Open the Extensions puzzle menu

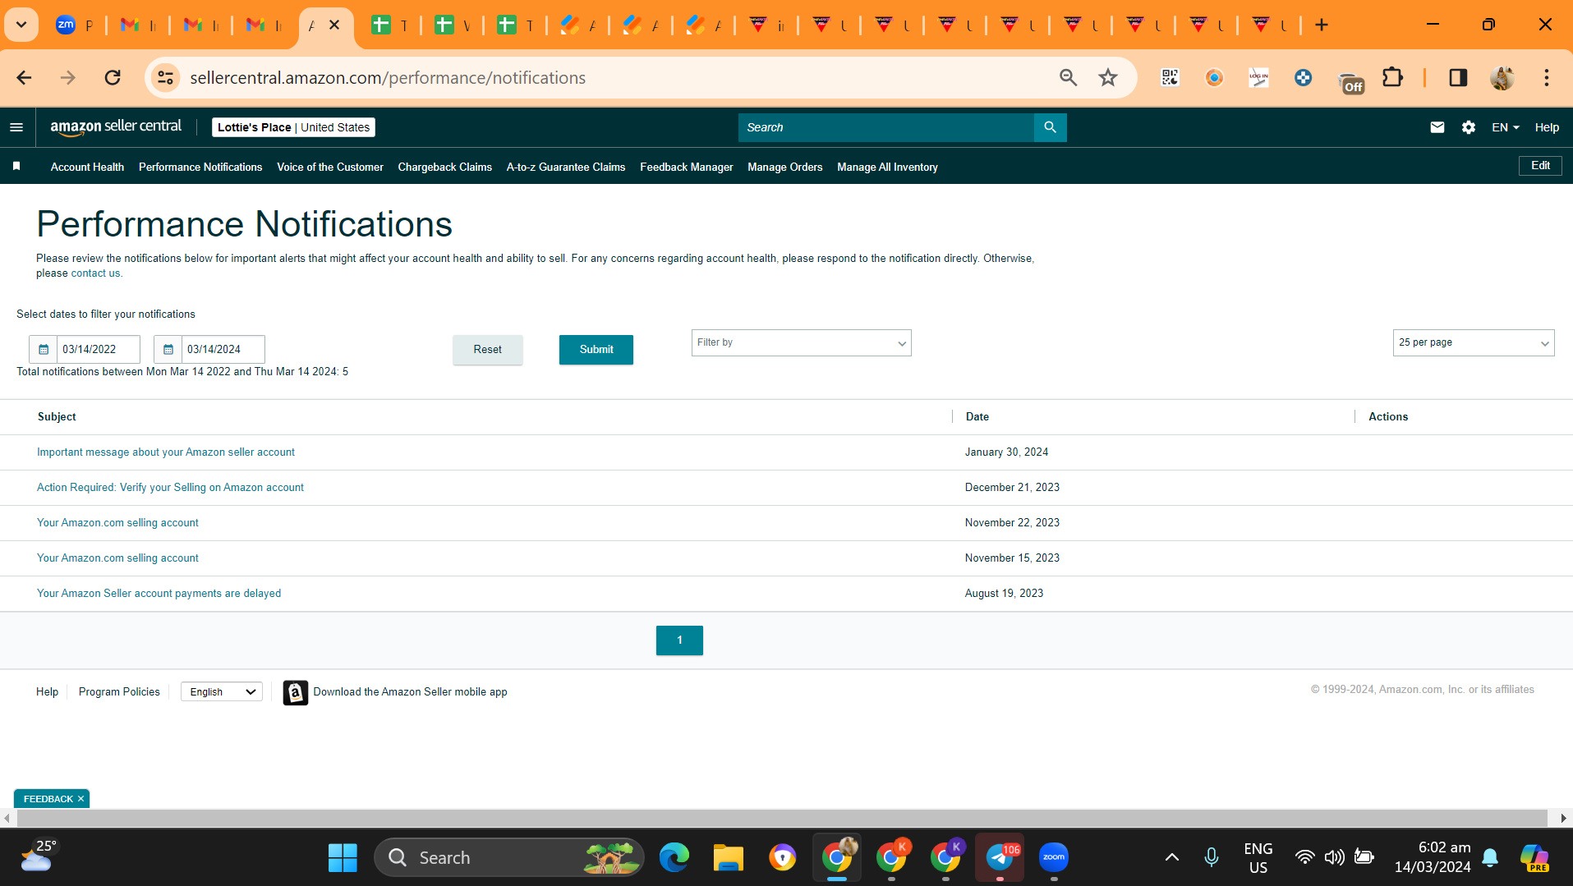tap(1393, 77)
